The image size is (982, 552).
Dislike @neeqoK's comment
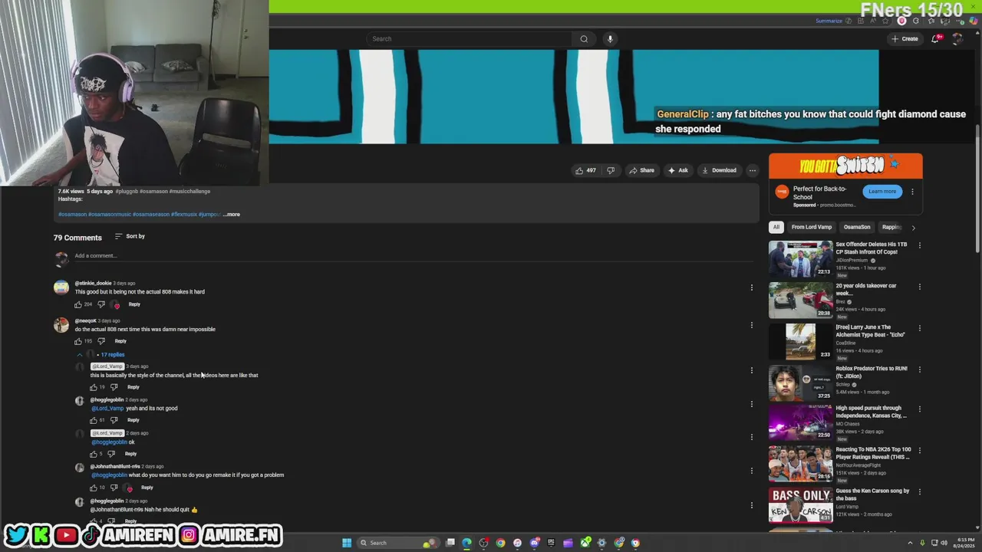(x=101, y=341)
